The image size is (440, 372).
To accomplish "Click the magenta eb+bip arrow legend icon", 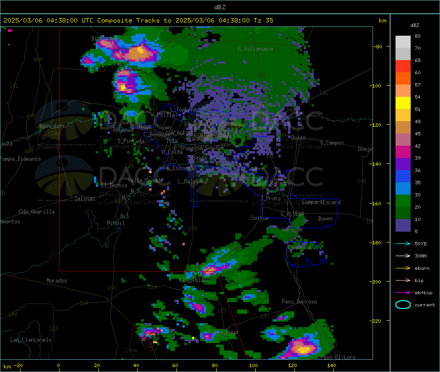I will [x=403, y=292].
